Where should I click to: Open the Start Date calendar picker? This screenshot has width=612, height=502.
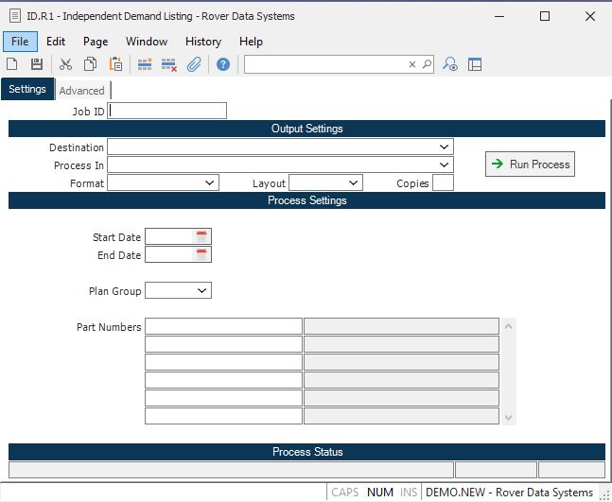pos(201,236)
